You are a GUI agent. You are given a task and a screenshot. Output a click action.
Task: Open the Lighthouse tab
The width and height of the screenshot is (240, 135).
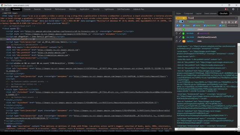pyautogui.click(x=109, y=9)
